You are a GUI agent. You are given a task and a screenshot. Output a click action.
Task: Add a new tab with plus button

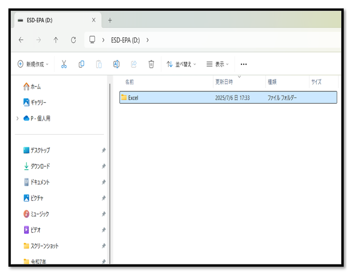coord(110,20)
